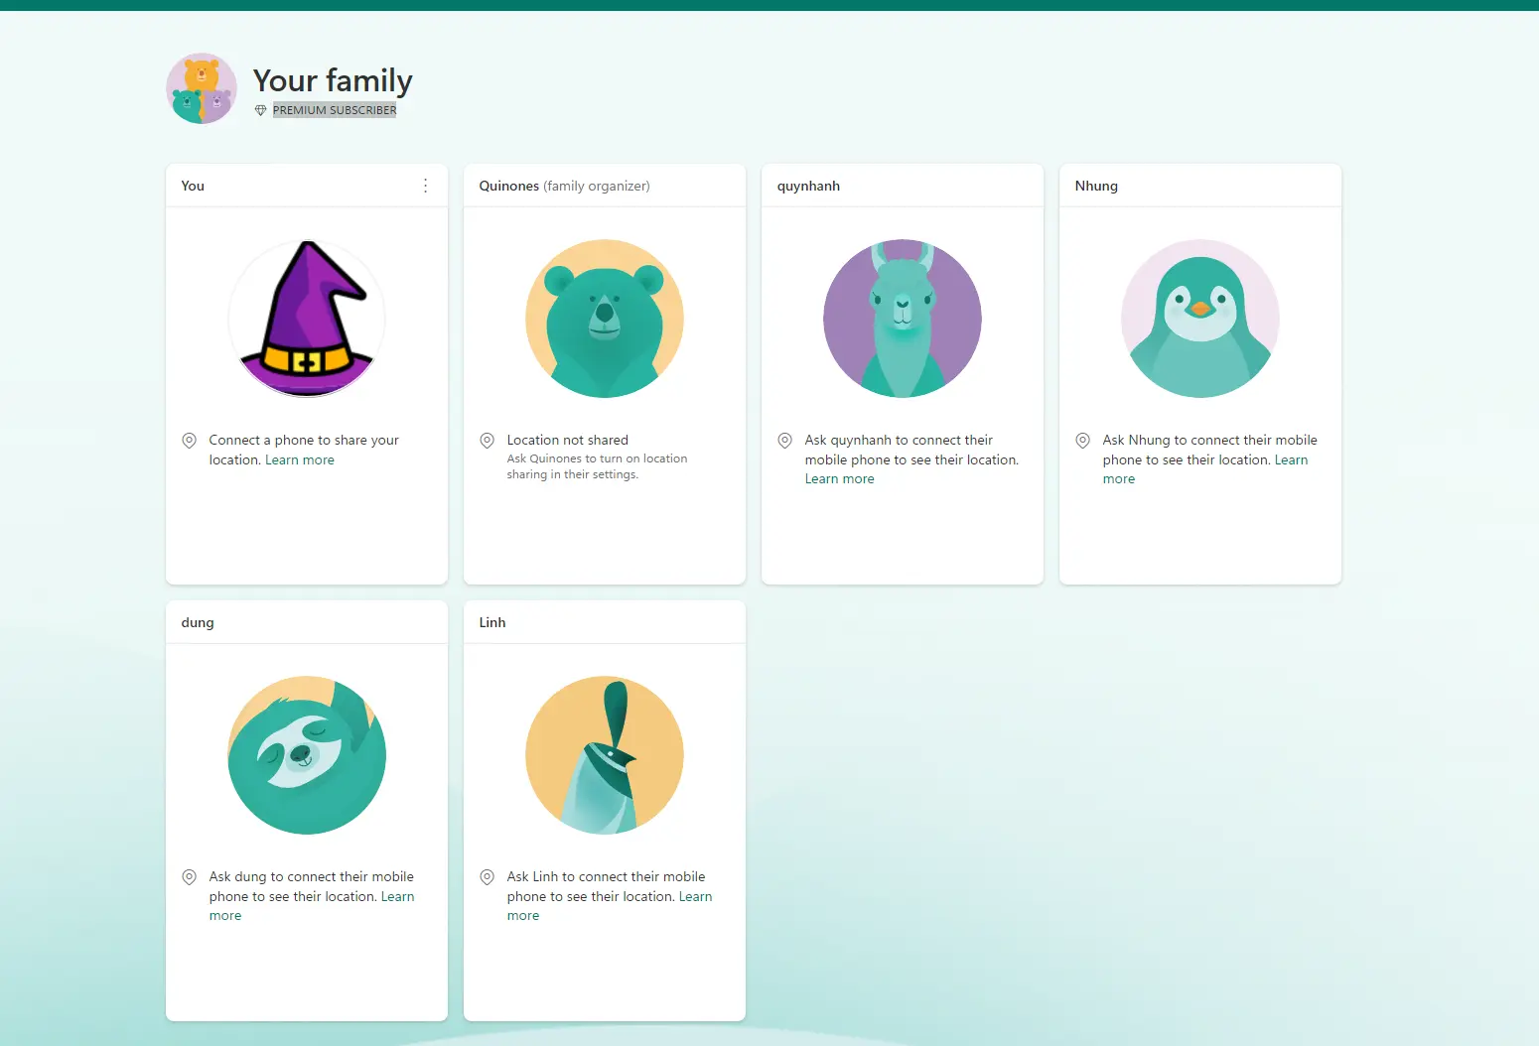Click Ask dung to connect their mobile text
The height and width of the screenshot is (1046, 1539).
tap(311, 886)
